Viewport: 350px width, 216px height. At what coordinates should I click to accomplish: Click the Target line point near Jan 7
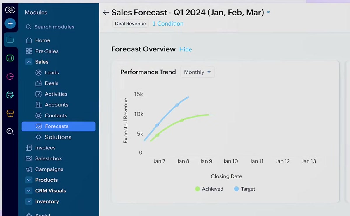(x=157, y=125)
